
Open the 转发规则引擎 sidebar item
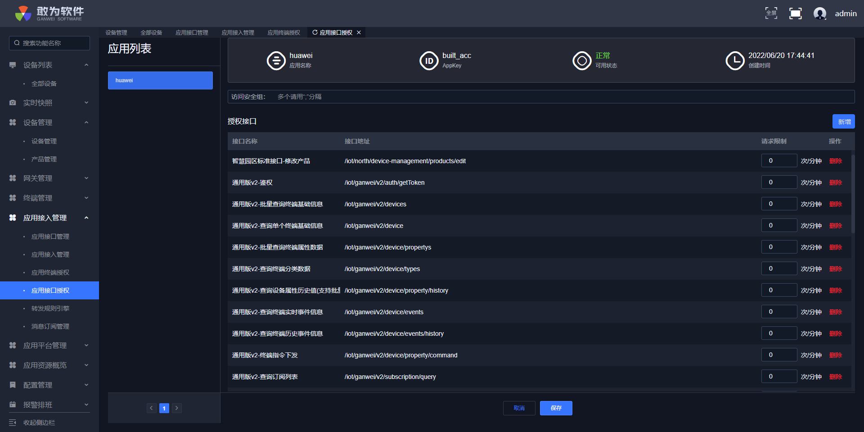tap(50, 308)
